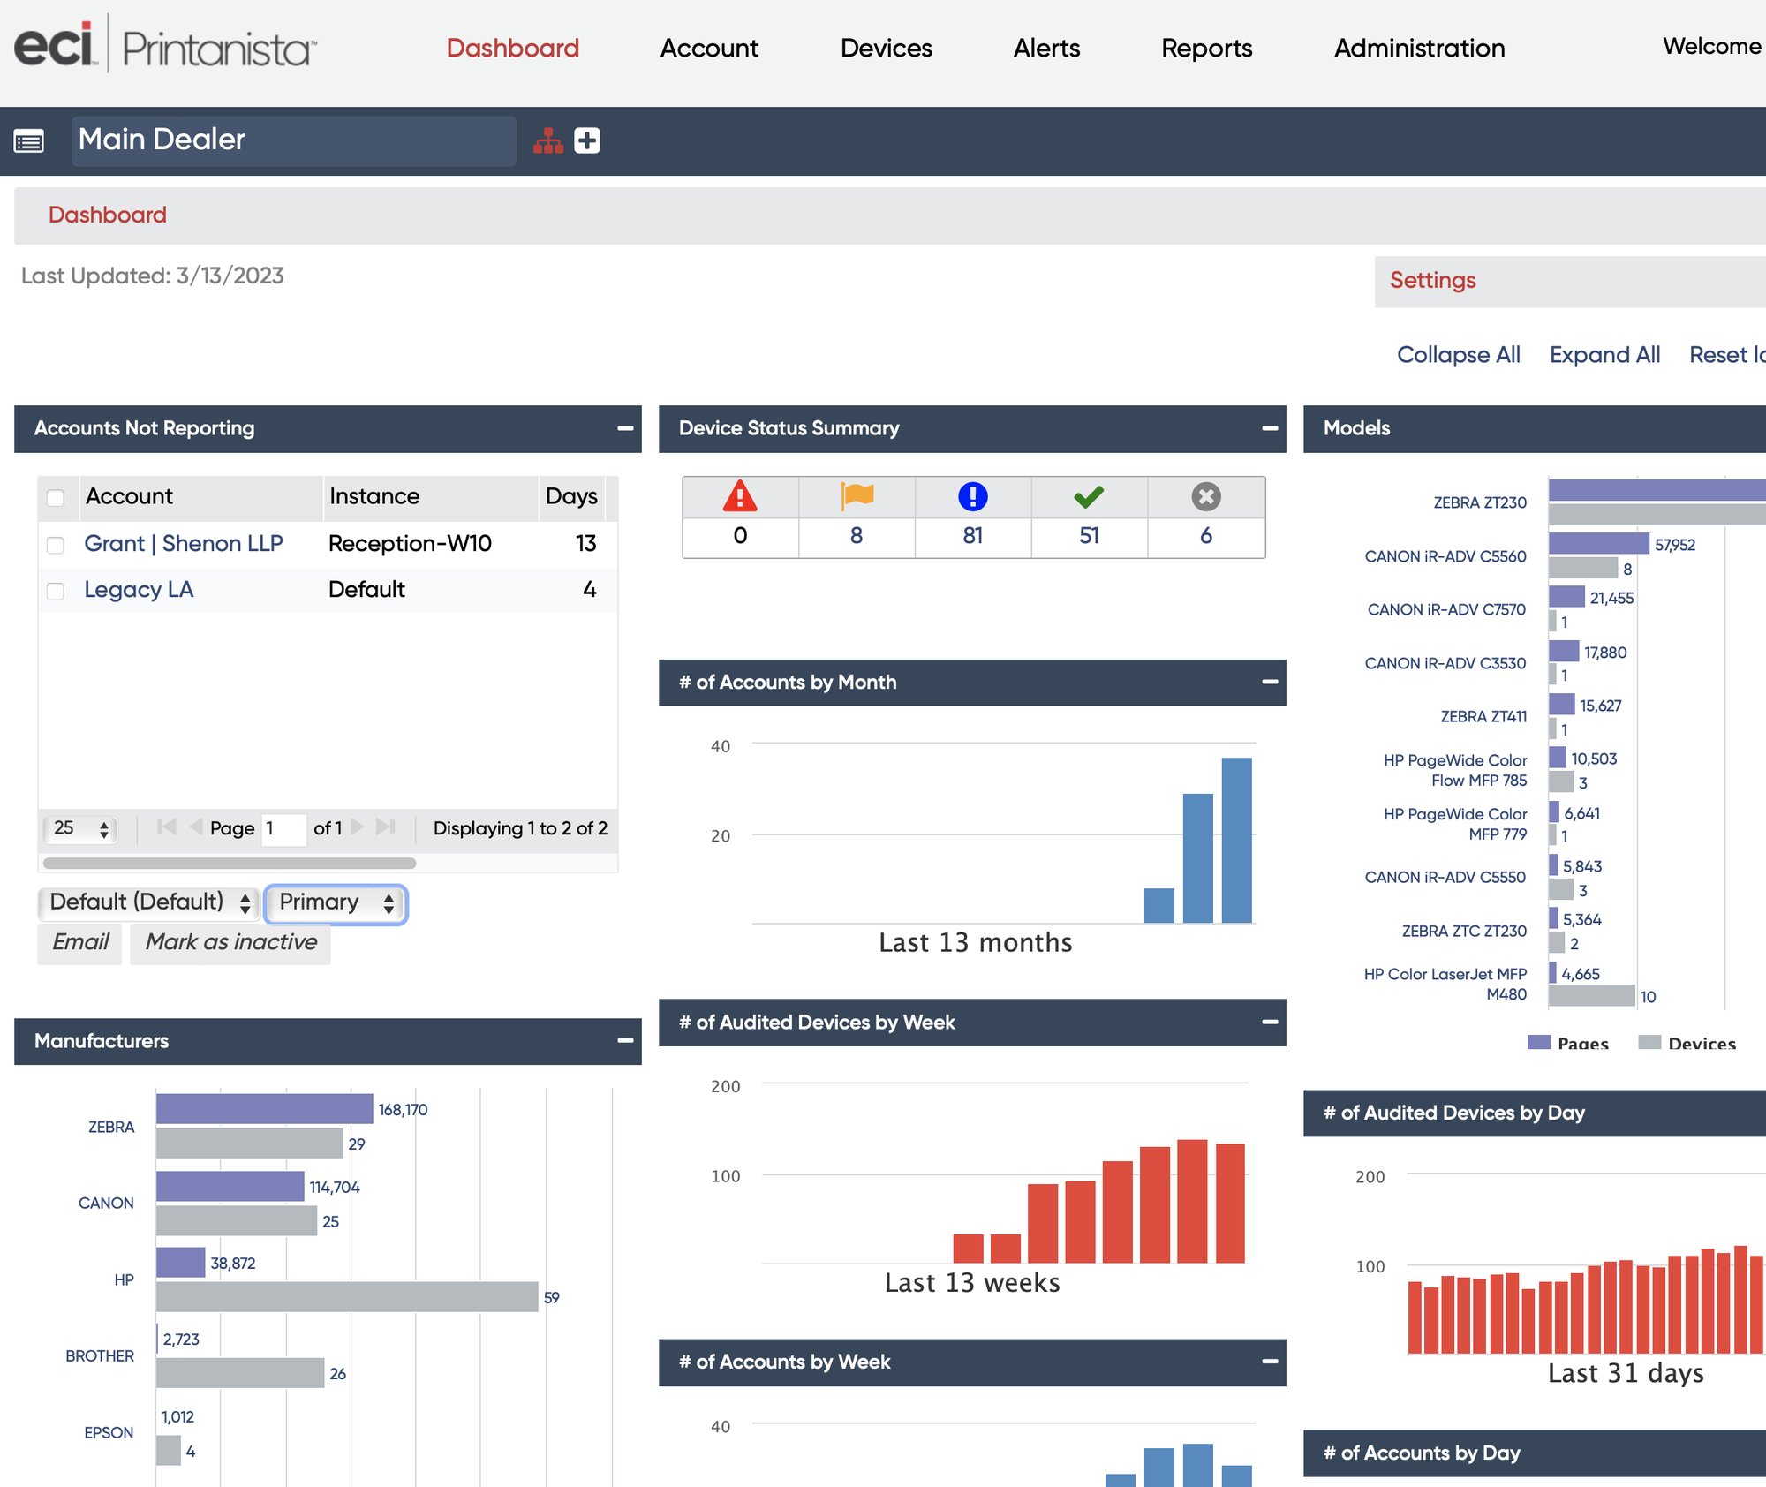The image size is (1766, 1487).
Task: Click the count 51 under checkmark
Action: pyautogui.click(x=1089, y=536)
